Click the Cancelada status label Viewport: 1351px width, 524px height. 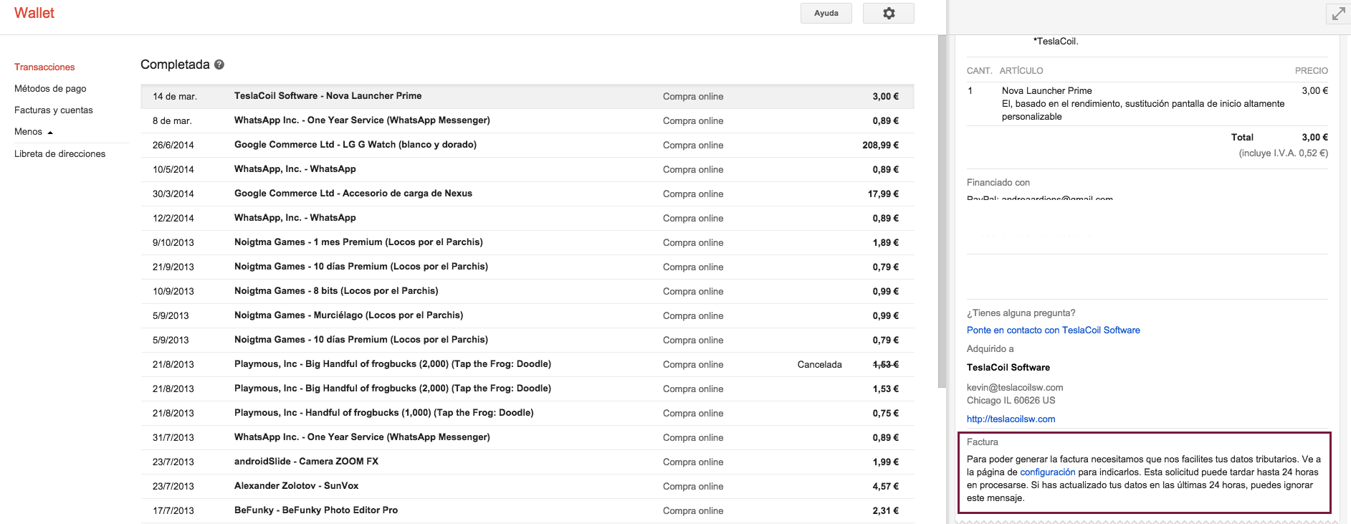tap(819, 364)
